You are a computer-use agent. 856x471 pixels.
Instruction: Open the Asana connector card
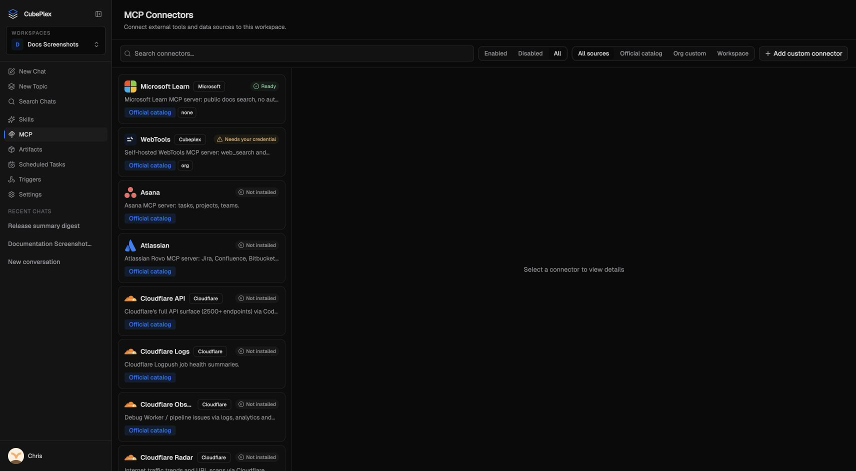pos(201,205)
